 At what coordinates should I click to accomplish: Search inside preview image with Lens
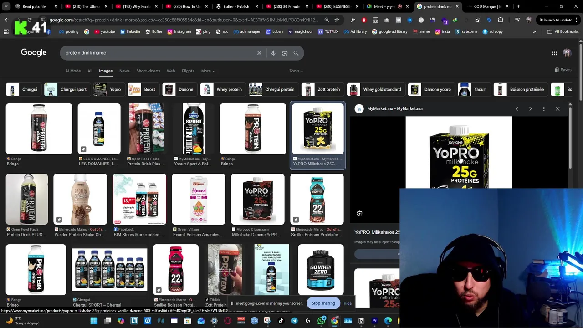359,213
